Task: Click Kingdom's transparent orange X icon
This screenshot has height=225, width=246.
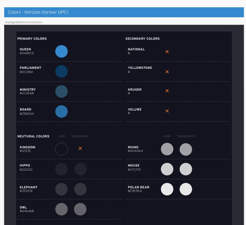Action: tap(80, 148)
